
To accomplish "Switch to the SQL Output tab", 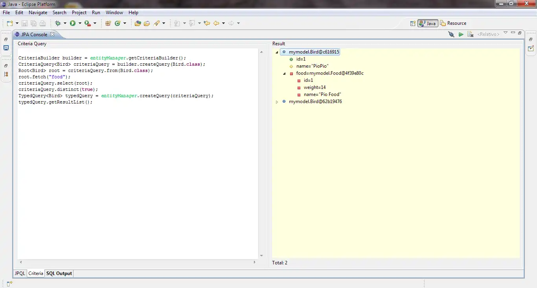I will [59, 273].
